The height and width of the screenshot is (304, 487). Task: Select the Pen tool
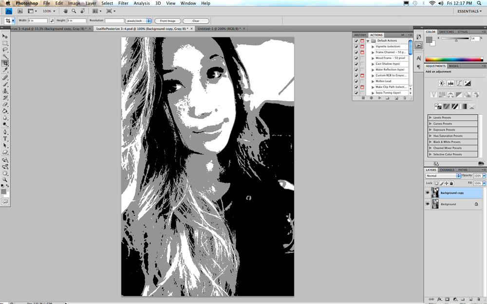pyautogui.click(x=5, y=132)
